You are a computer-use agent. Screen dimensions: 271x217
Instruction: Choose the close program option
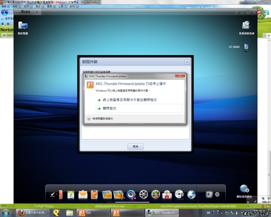139,108
